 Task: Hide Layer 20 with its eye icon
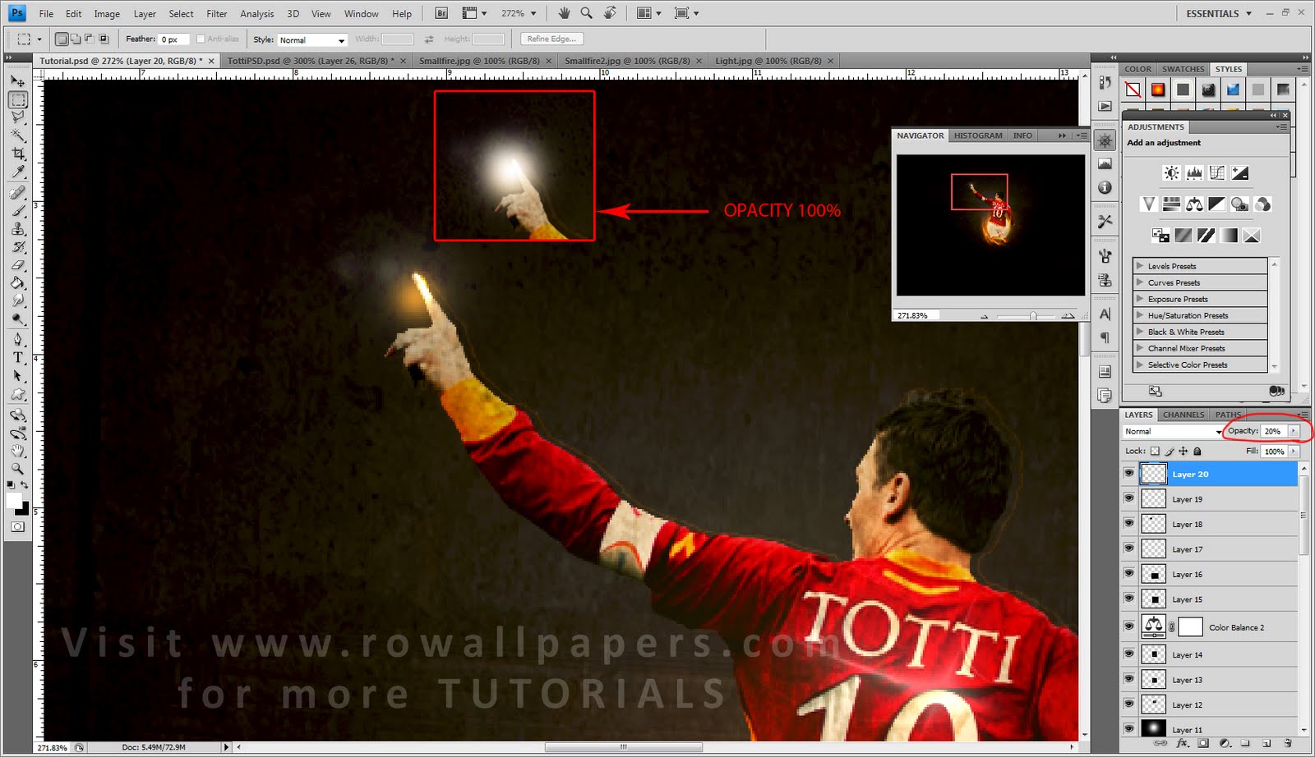[x=1129, y=473]
